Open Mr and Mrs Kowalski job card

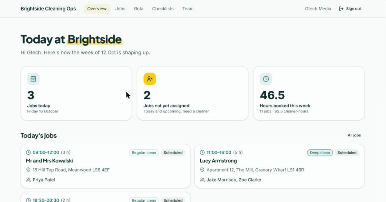point(106,166)
